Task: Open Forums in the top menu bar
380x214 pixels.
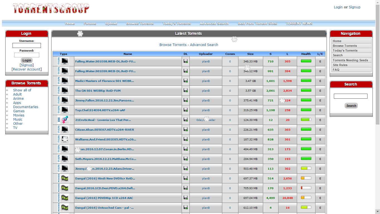Action: 90,23
